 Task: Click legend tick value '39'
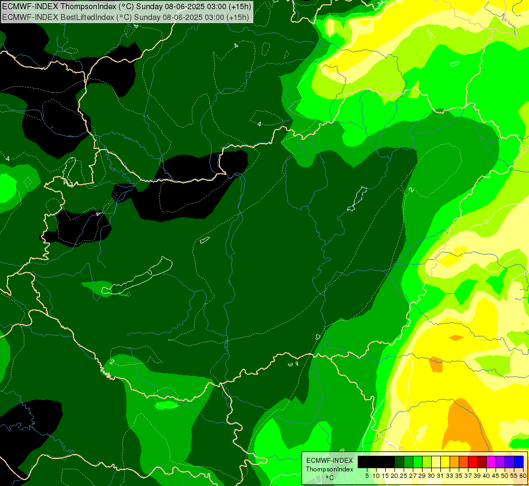(x=477, y=476)
